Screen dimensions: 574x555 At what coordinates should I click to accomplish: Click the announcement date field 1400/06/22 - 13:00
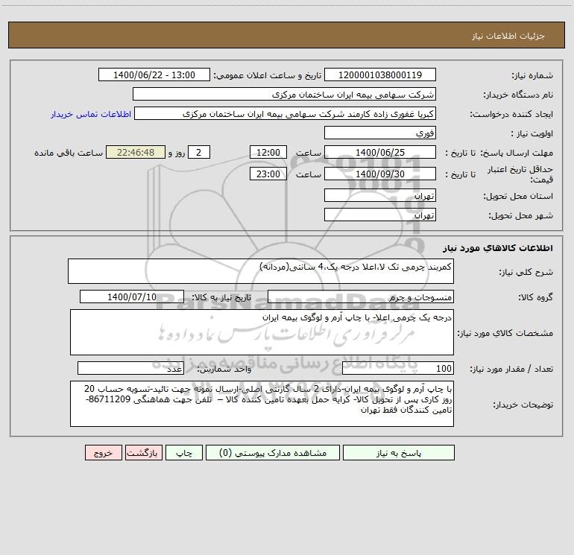pos(154,74)
